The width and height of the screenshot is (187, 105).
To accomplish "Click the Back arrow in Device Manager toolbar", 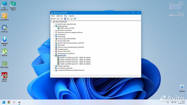I will [x=52, y=19].
